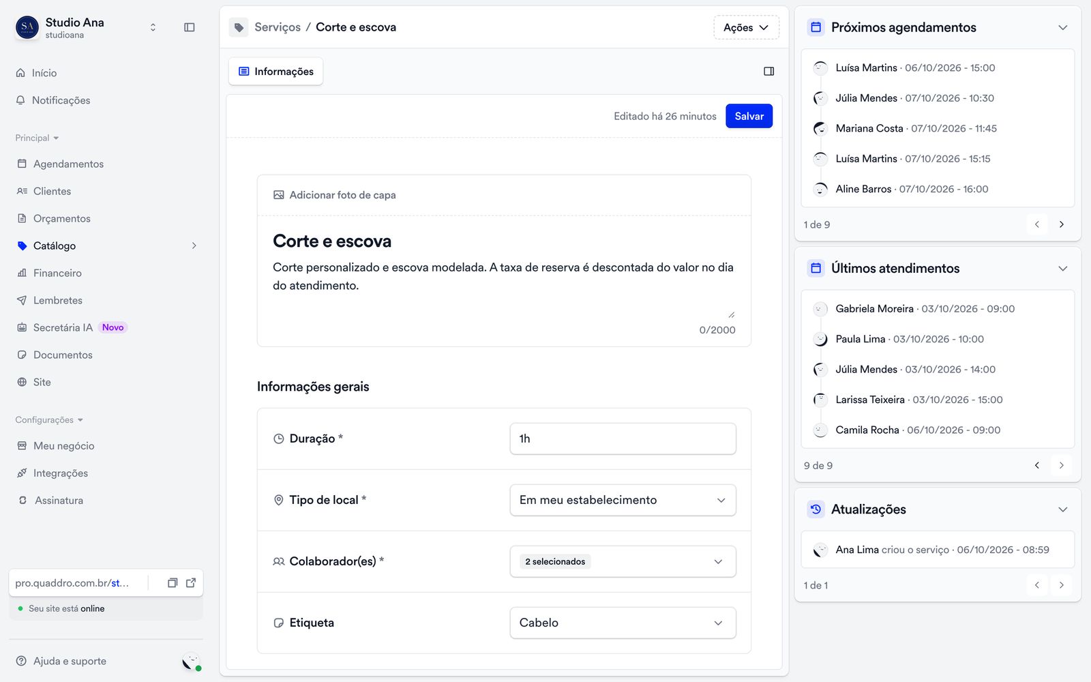Open Agendamentos in the sidebar

[x=68, y=164]
